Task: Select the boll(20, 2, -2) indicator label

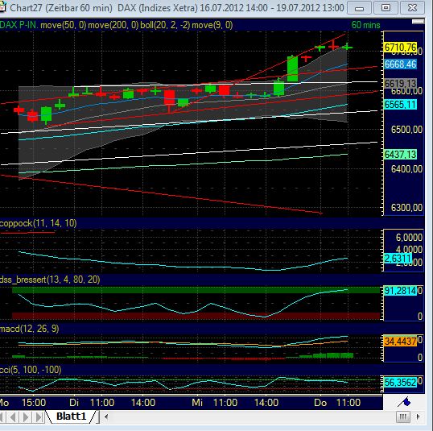Action: click(x=165, y=25)
